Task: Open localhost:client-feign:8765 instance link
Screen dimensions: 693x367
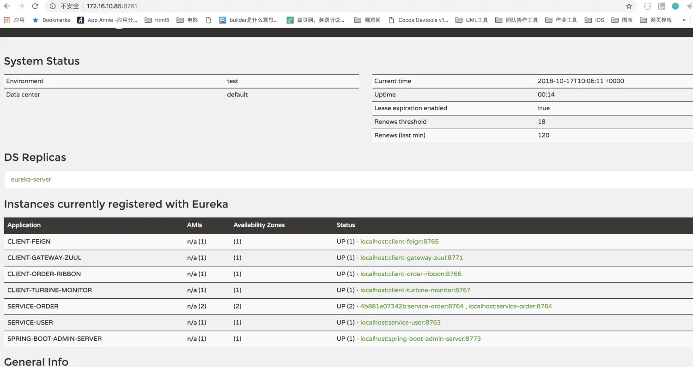Action: [x=399, y=242]
